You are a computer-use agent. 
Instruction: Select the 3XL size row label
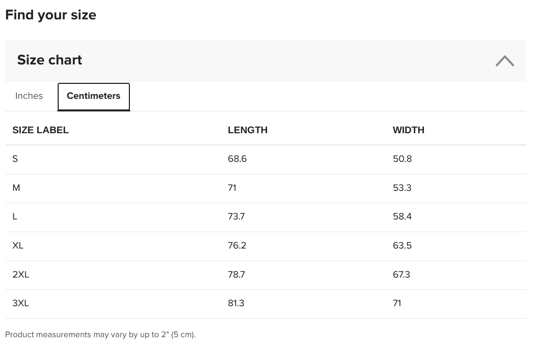(20, 303)
